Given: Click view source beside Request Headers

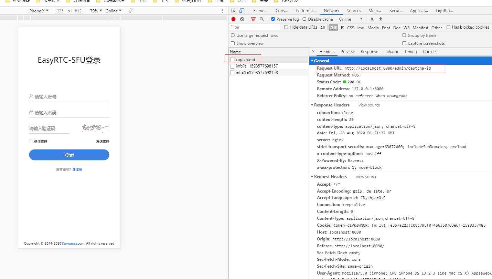Looking at the screenshot, I should tap(366, 177).
